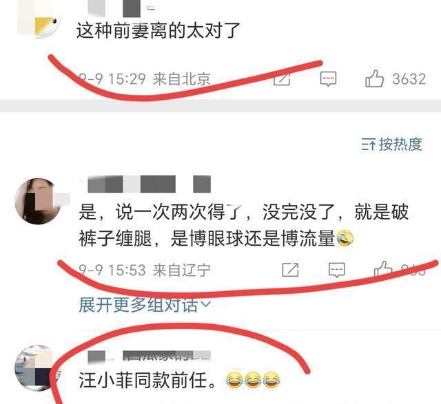441x404 pixels.
Task: Like the 来自辽宁 comment with thumbs up
Action: 383,270
